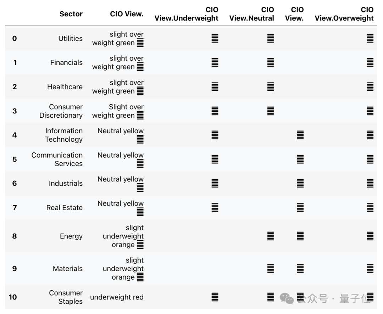383x314 pixels.
Task: Select the CIO View.Overweight column header
Action: [x=344, y=14]
